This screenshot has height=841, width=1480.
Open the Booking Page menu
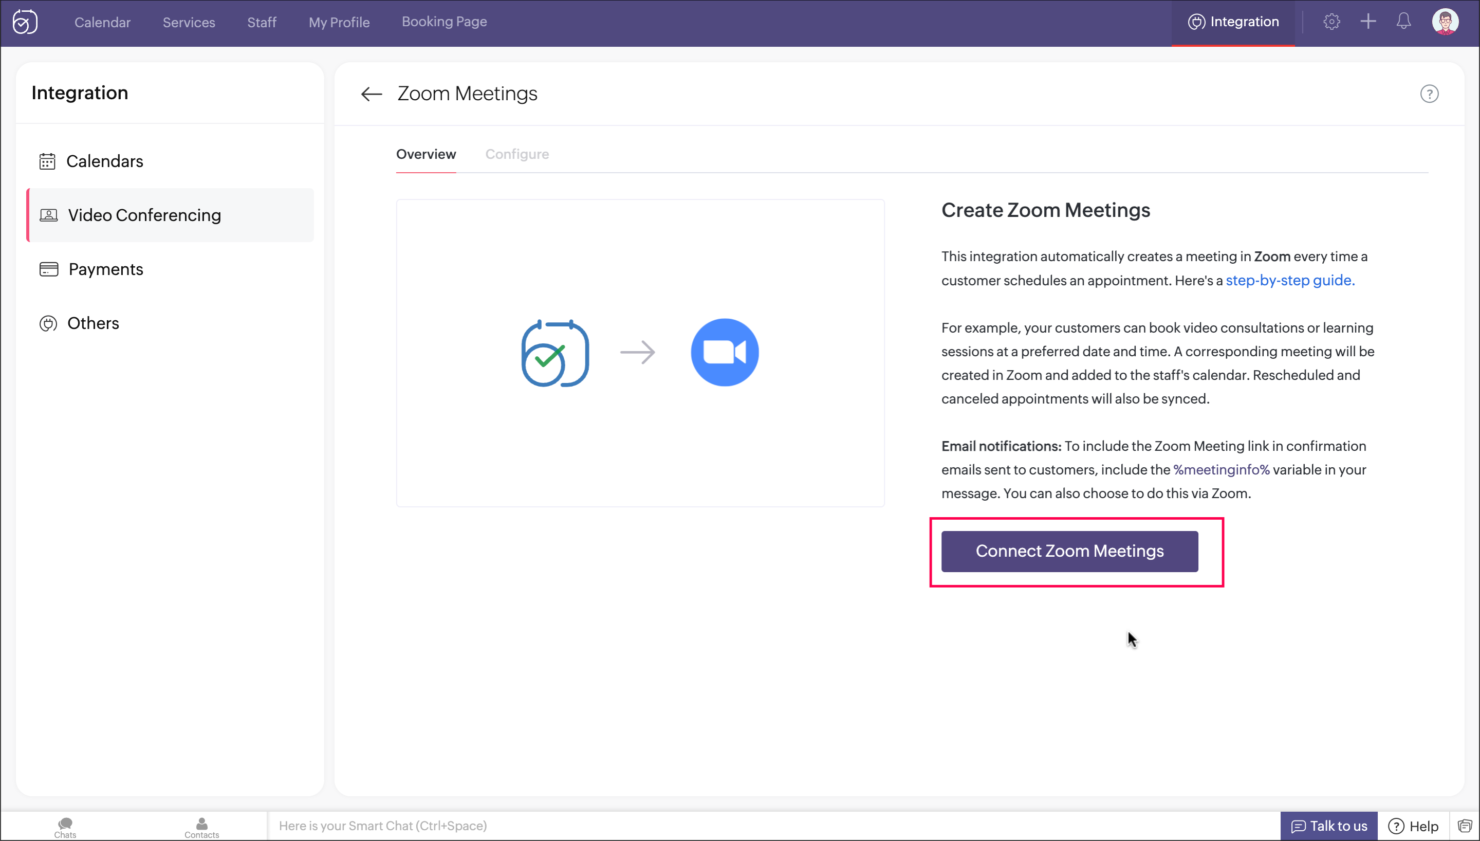coord(444,22)
